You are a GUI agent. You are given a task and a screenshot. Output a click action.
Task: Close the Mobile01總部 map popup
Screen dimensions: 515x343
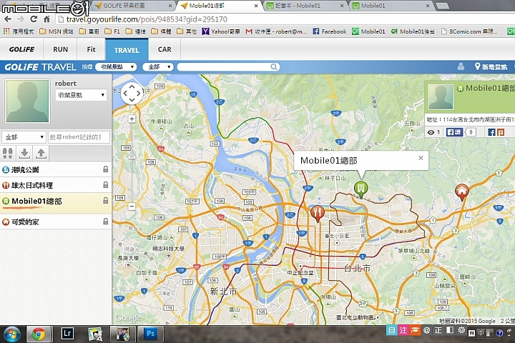click(x=421, y=158)
